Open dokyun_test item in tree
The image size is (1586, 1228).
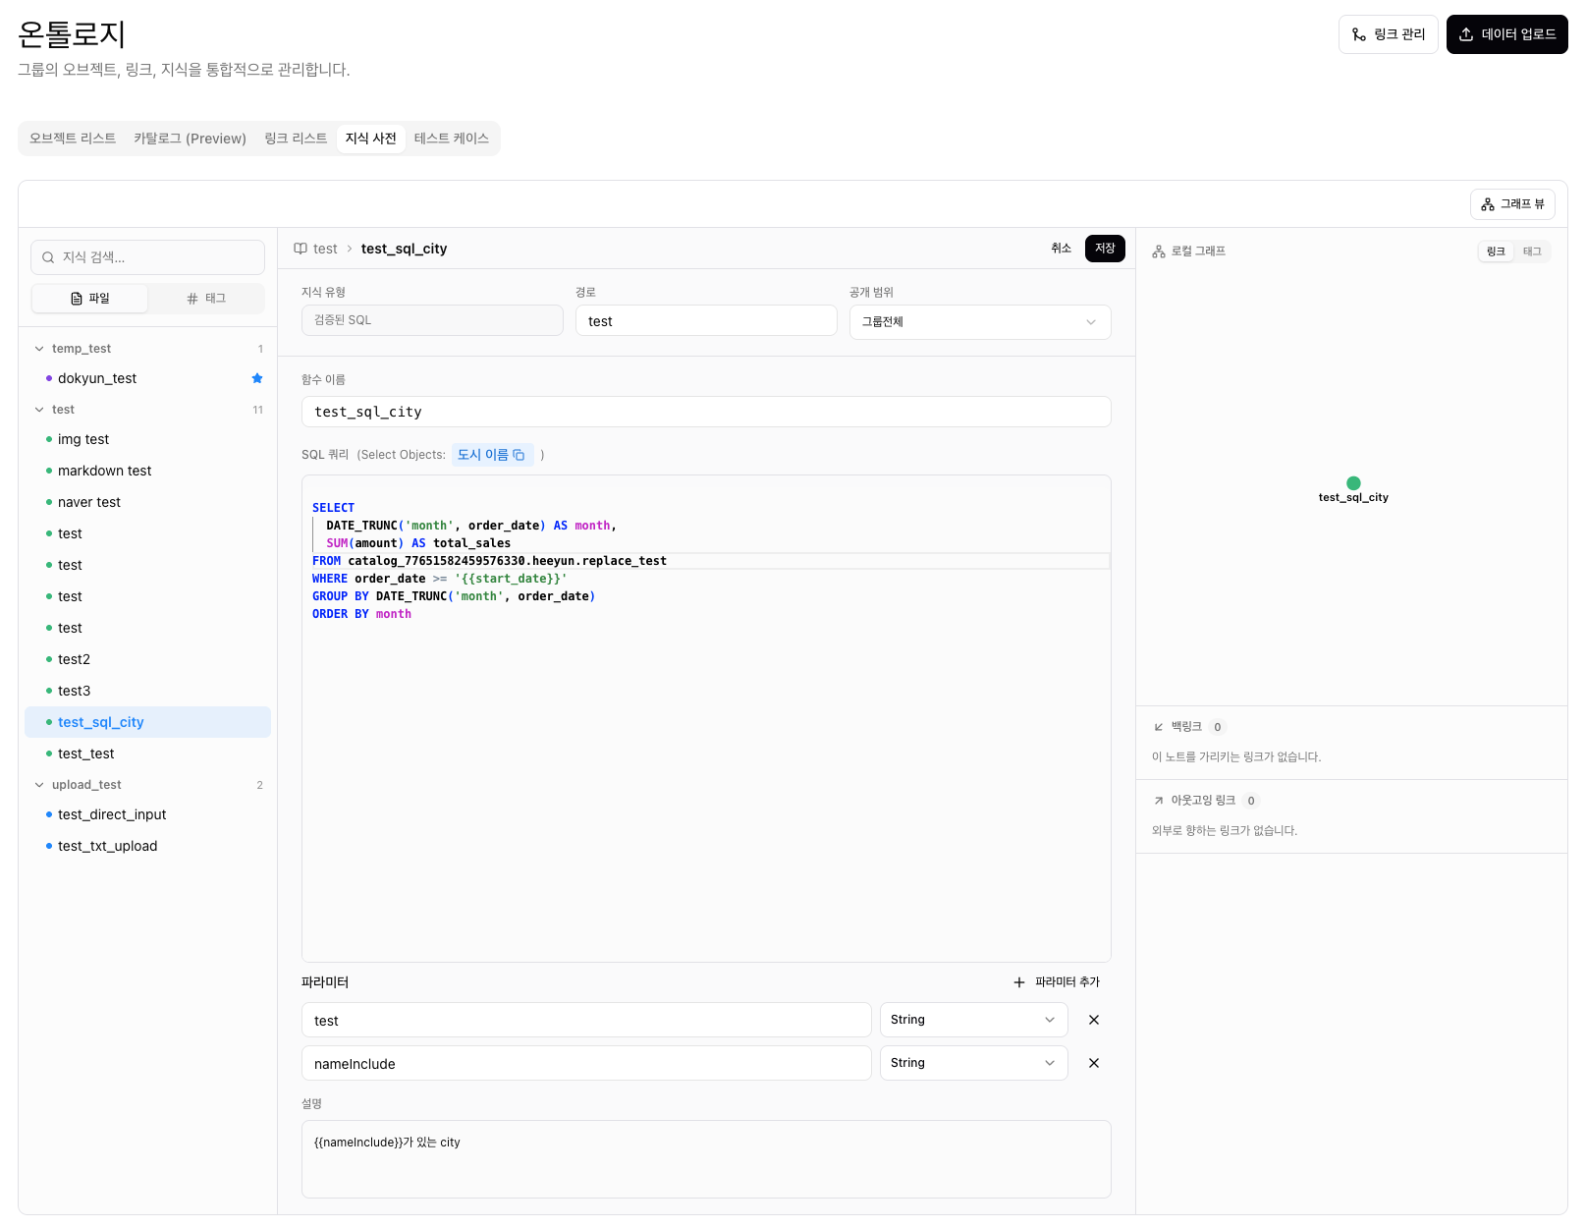(148, 378)
